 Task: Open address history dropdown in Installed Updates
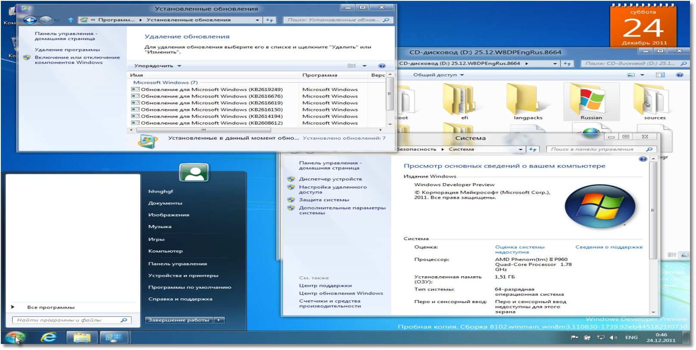pos(258,20)
